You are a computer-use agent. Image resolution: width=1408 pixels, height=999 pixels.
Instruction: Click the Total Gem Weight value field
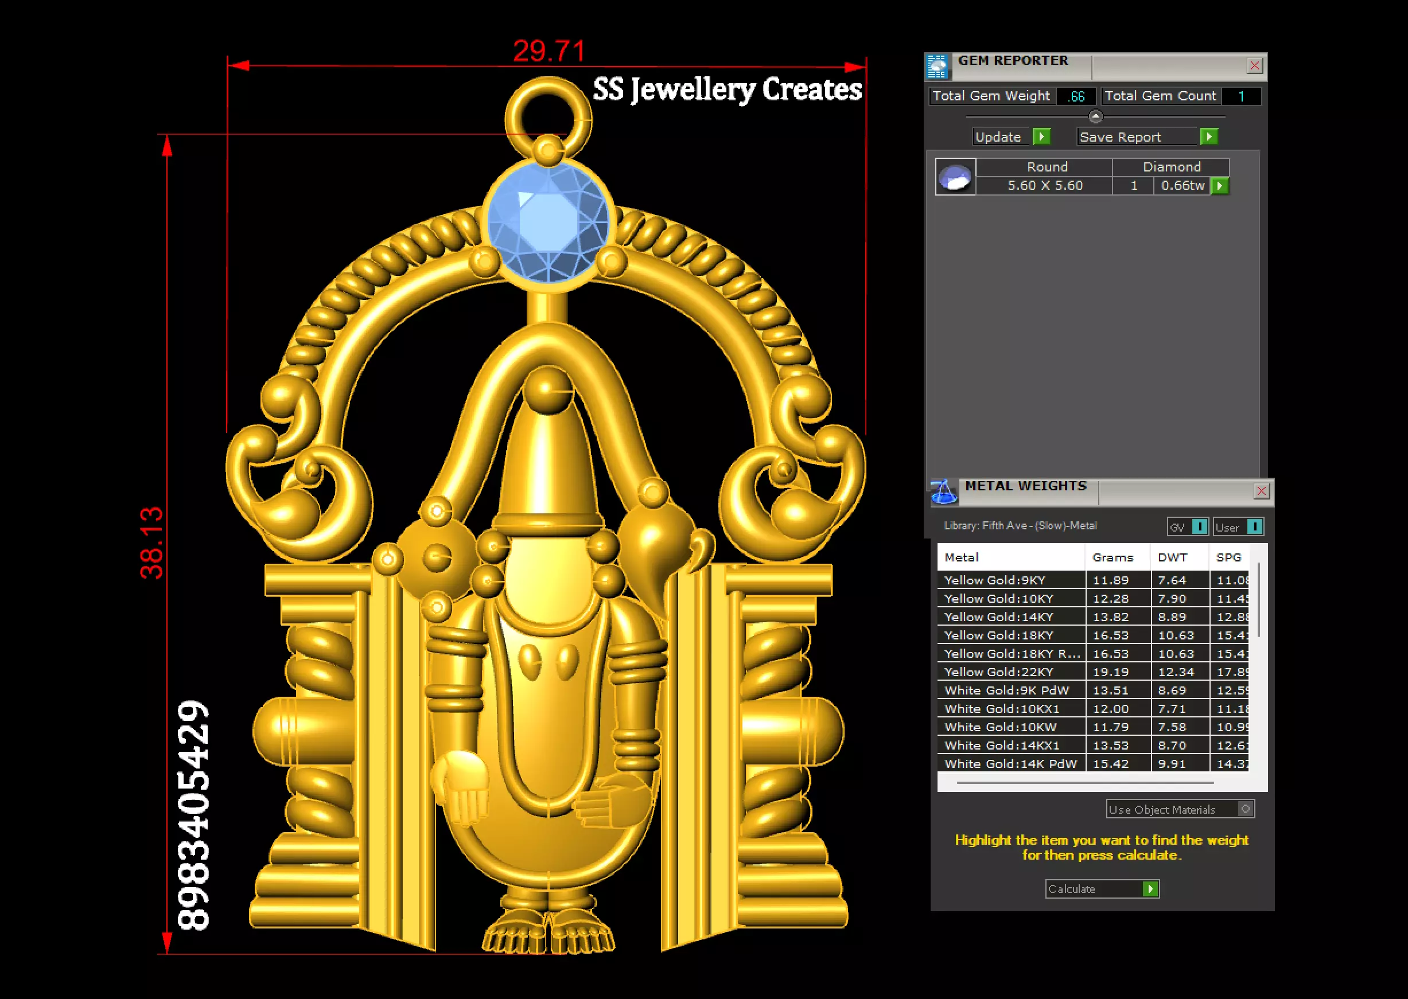click(x=1076, y=96)
